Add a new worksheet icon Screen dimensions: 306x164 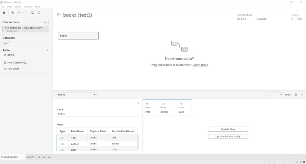click(39, 157)
